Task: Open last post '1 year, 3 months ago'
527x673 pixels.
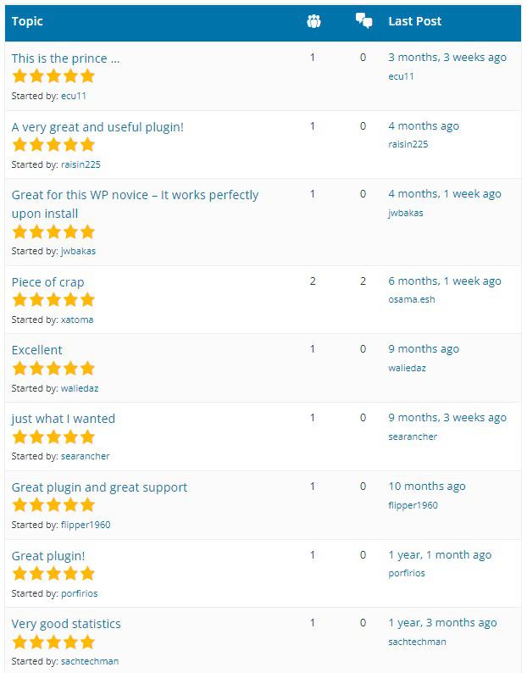Action: [x=442, y=623]
